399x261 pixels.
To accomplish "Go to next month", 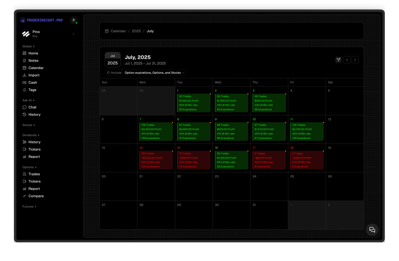I will tap(355, 60).
